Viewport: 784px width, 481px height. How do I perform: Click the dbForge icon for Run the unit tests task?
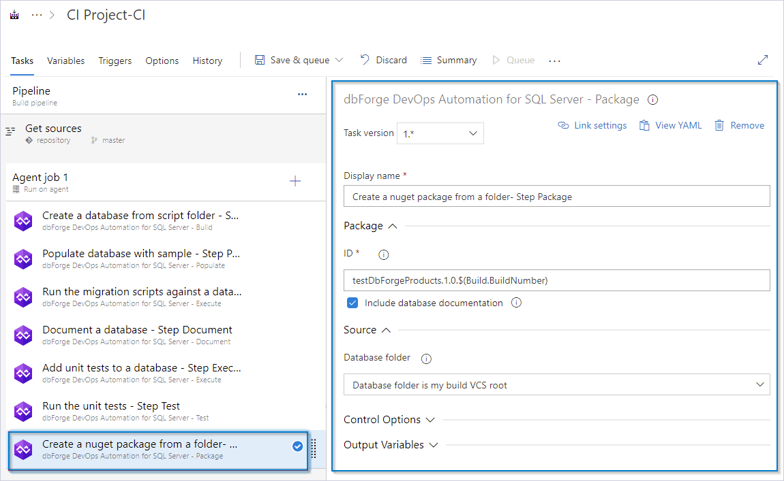[23, 412]
